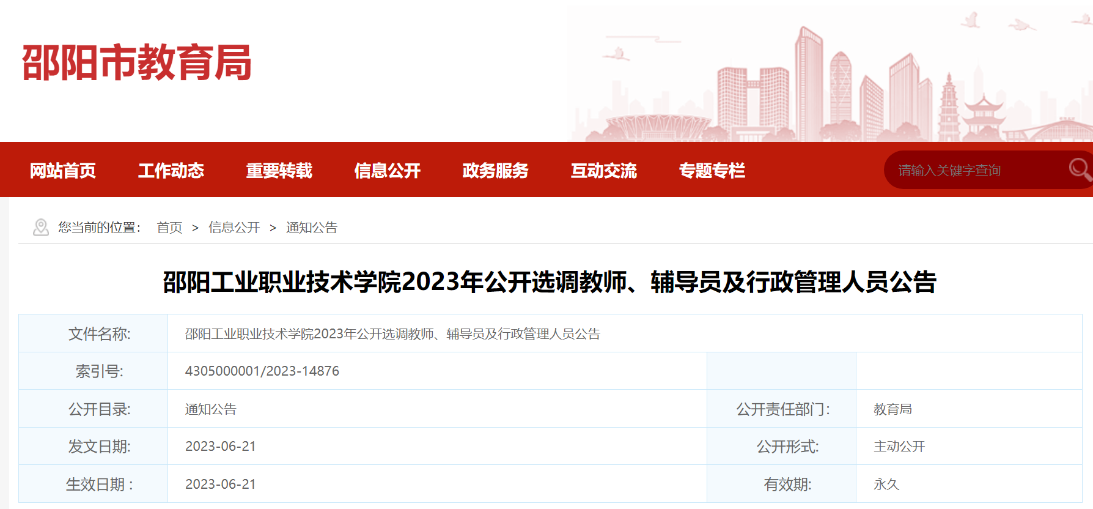The image size is (1093, 509).
Task: Follow the 首页 breadcrumb link
Action: click(x=169, y=228)
